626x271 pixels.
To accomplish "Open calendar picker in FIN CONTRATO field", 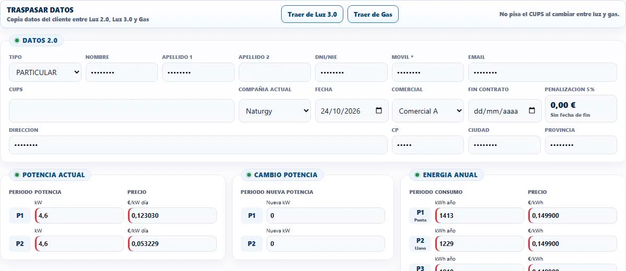I will point(532,110).
